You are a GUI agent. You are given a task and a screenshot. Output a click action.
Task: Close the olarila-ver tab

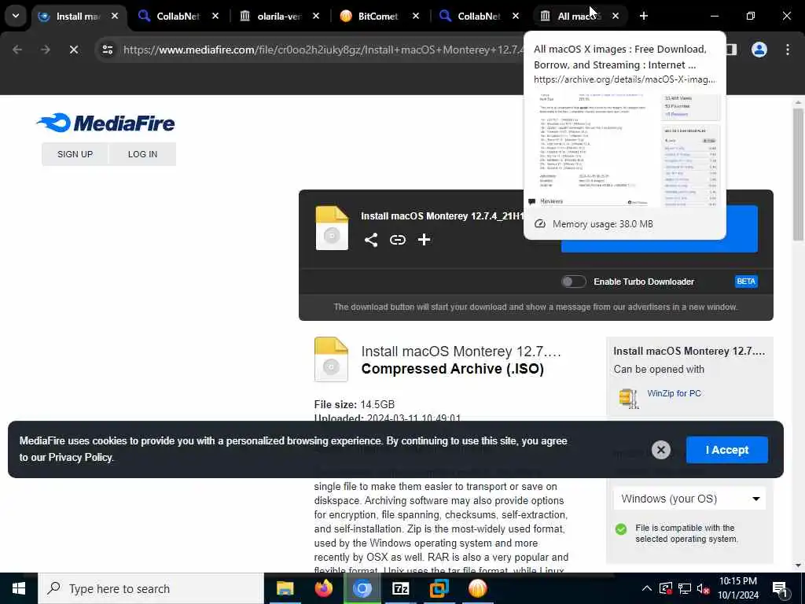click(316, 16)
